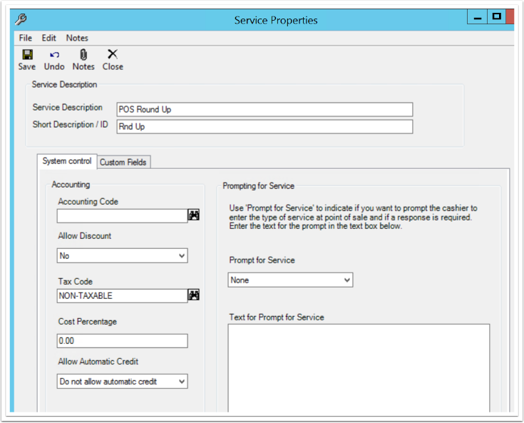Viewport: 524px width, 423px height.
Task: Open Tax Code lookup binoculars
Action: (x=194, y=295)
